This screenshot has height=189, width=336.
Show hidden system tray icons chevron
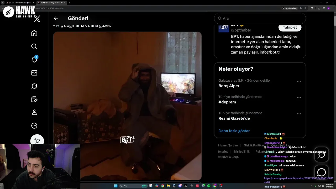click(312, 186)
